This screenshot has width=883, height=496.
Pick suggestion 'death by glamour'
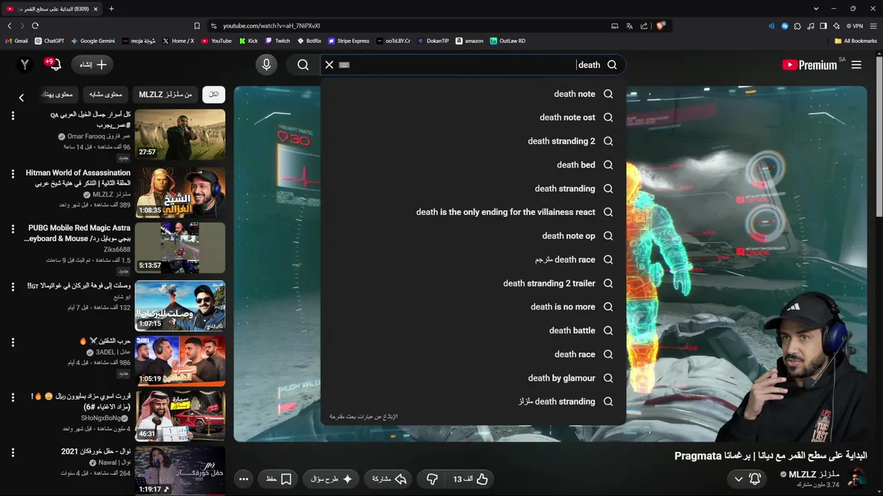[x=473, y=378]
